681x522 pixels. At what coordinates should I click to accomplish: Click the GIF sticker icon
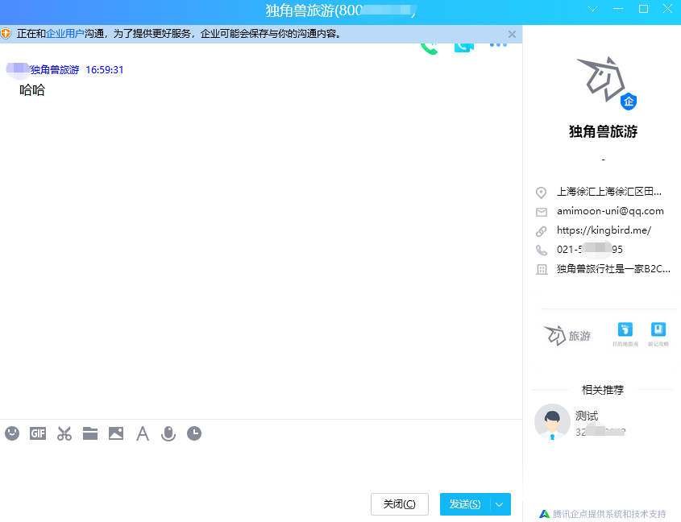pyautogui.click(x=38, y=433)
